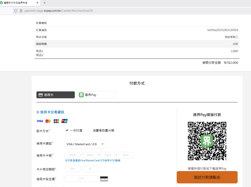Click the CVV security code field
The image size is (251, 187).
(81, 179)
